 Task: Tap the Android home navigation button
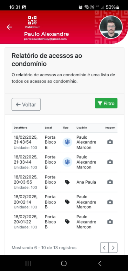click(x=64, y=263)
